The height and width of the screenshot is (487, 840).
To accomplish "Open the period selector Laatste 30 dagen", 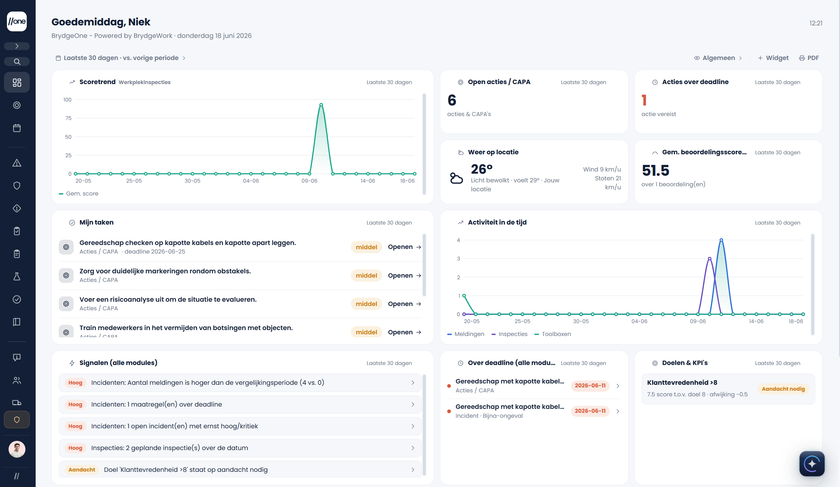I will point(120,58).
